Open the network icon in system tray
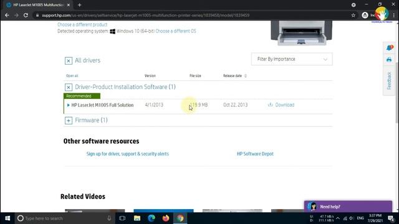Image resolution: width=399 pixels, height=224 pixels. tap(345, 218)
